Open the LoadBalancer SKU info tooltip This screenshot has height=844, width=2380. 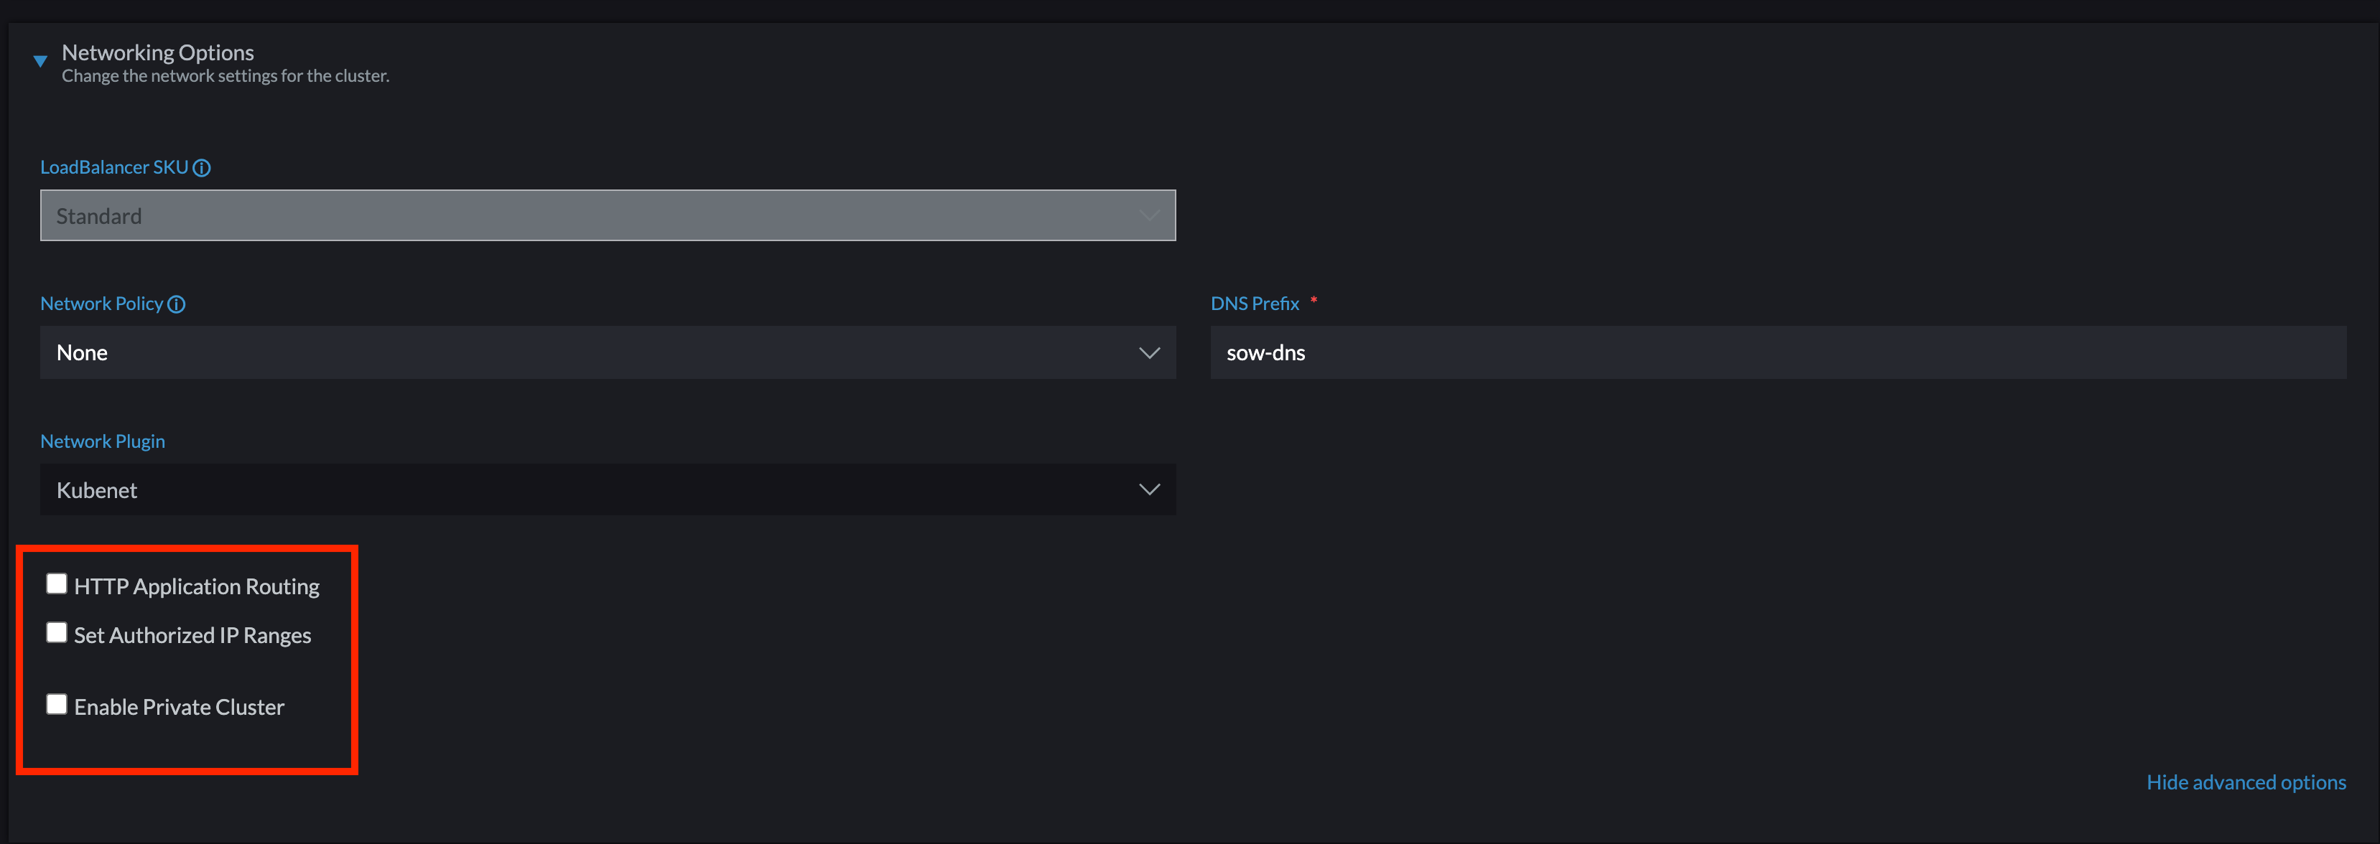[201, 167]
